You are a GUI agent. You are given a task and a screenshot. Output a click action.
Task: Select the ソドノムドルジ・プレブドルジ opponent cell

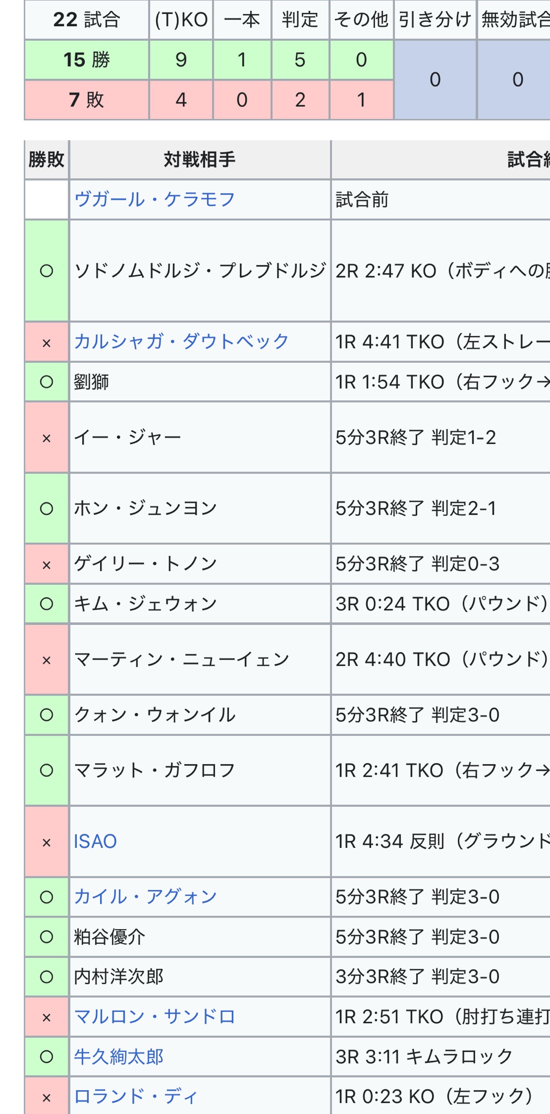[200, 270]
